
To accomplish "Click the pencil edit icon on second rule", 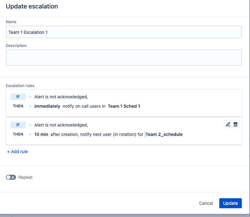I will coord(228,124).
